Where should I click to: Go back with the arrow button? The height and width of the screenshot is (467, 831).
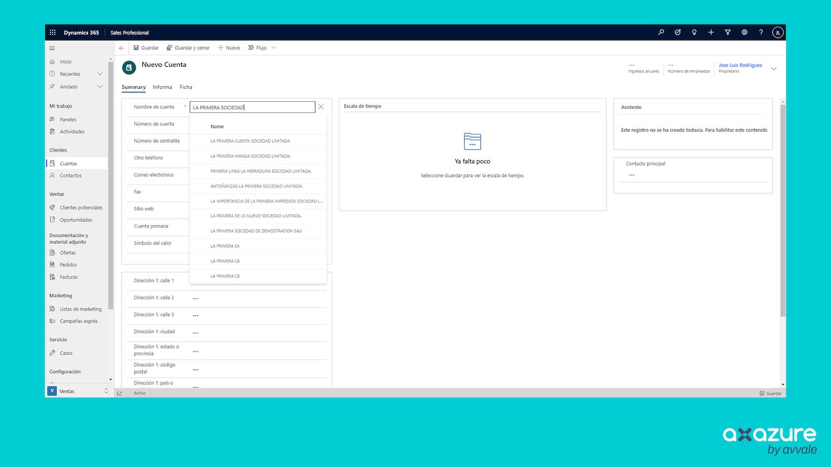click(121, 48)
